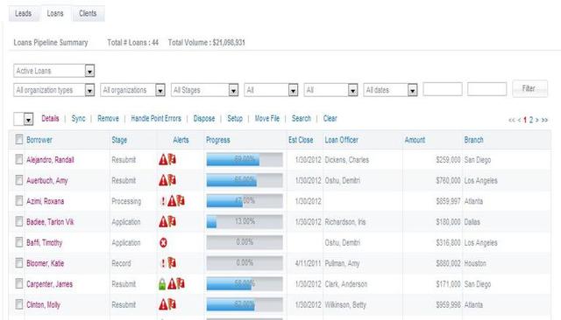Open the All dates dropdown
This screenshot has width=561, height=320.
[x=390, y=90]
